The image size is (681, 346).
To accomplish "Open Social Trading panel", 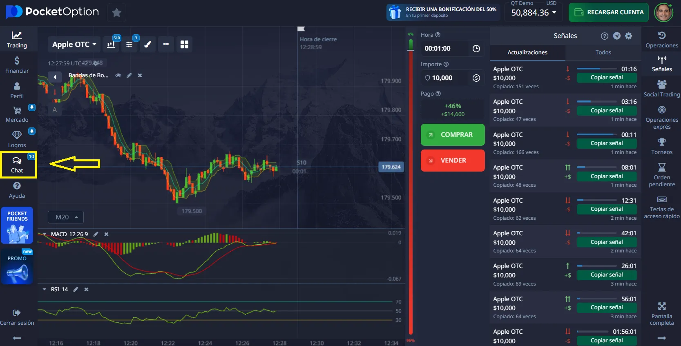I will pos(662,89).
